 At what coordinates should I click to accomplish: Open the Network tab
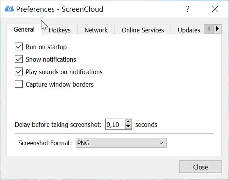click(96, 30)
